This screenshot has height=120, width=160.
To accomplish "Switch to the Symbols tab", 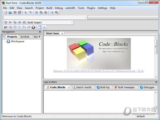I will [x=25, y=37].
